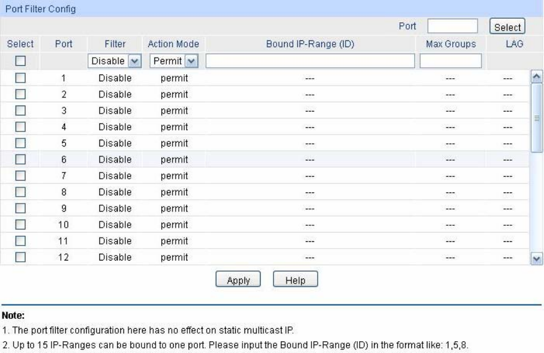
Task: Tick the select-all checkbox in header row
Action: pos(20,61)
